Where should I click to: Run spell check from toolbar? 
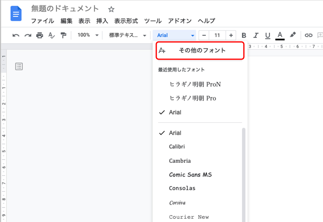point(52,35)
